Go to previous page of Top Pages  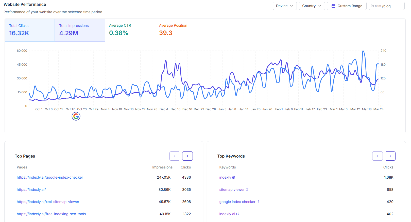pyautogui.click(x=175, y=156)
